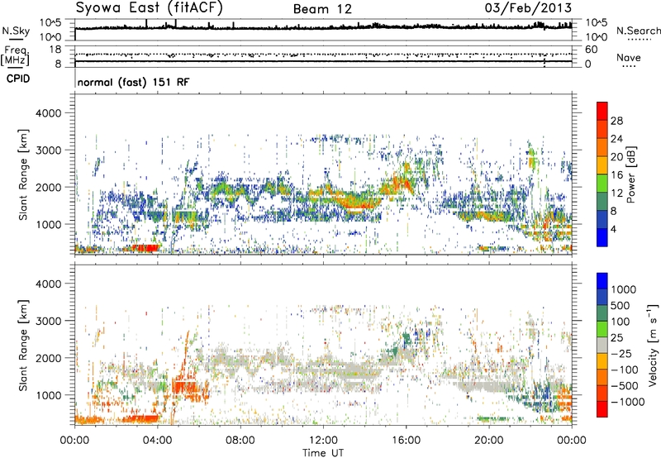The height and width of the screenshot is (458, 661).
Task: Click the '08:00' time axis label
Action: coord(240,441)
